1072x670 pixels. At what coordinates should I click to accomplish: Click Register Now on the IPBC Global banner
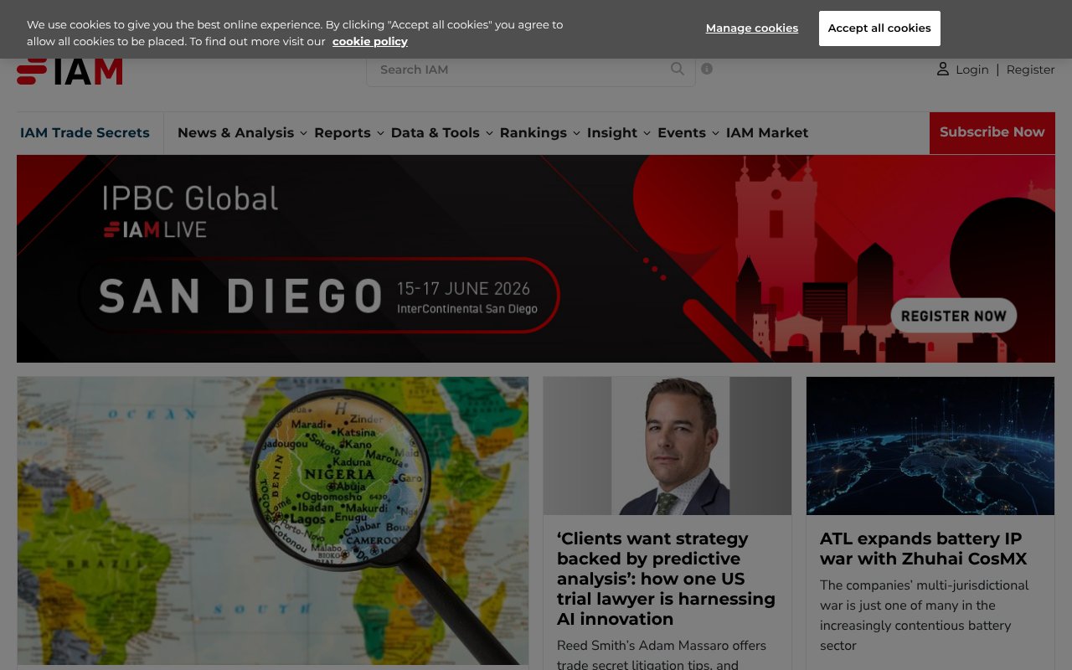point(953,315)
